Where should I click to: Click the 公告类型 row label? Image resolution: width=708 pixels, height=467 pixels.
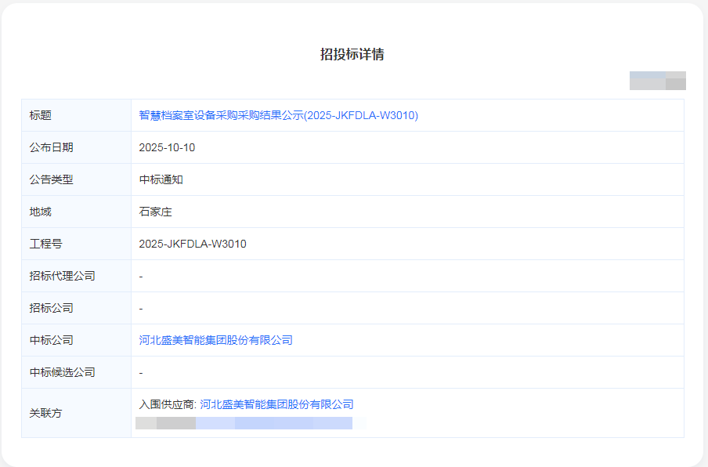(x=51, y=179)
